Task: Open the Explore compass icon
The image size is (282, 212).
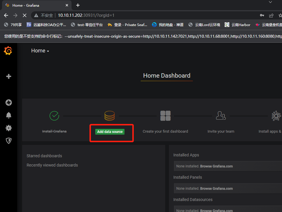Action: 9,103
